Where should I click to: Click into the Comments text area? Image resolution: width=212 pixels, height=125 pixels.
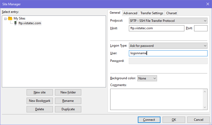click(157, 99)
